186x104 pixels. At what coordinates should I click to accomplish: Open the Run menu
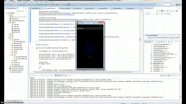pyautogui.click(x=41, y=2)
